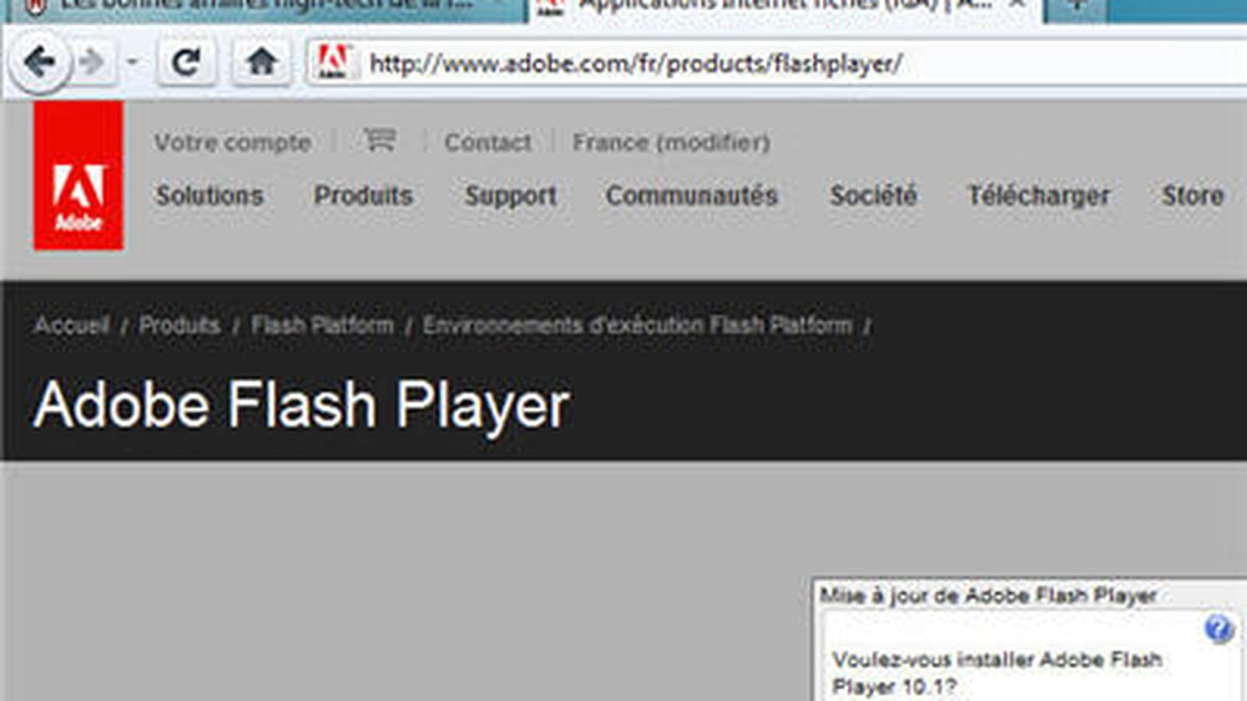Click the Flash Platform breadcrumb link

[x=323, y=325]
